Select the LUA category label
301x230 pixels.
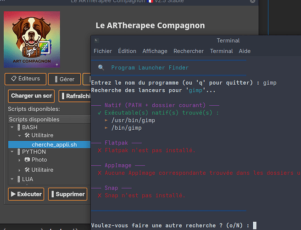tap(28, 179)
